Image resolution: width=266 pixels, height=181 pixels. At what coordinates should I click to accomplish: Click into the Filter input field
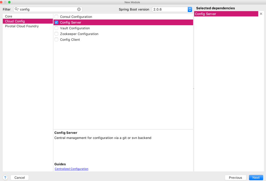click(48, 9)
